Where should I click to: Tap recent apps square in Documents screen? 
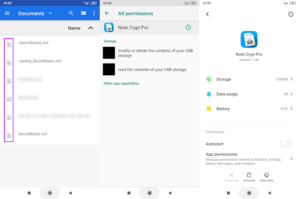[29, 193]
